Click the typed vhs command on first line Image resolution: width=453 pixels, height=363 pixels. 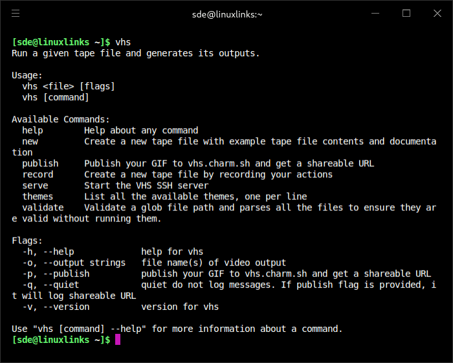(123, 42)
